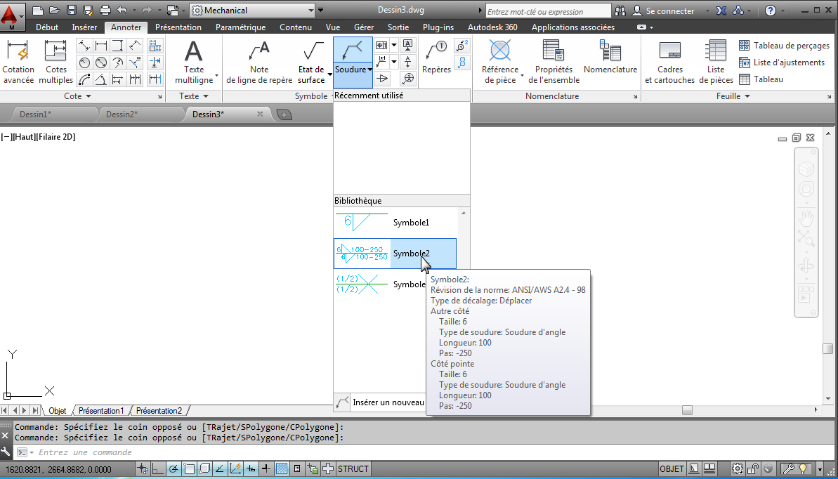Image resolution: width=838 pixels, height=479 pixels.
Task: Click the Save As icon
Action: tap(89, 10)
